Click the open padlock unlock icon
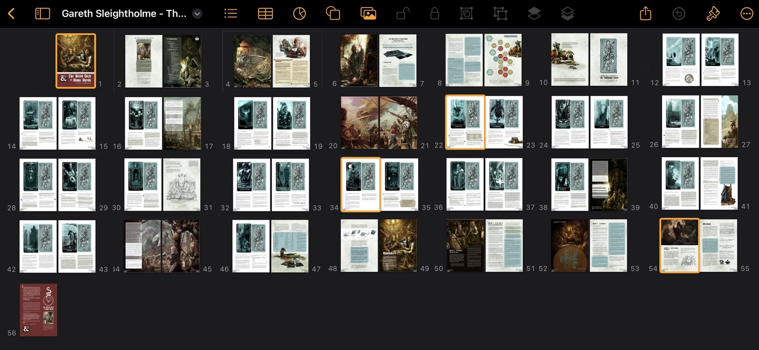The width and height of the screenshot is (759, 350). point(403,14)
